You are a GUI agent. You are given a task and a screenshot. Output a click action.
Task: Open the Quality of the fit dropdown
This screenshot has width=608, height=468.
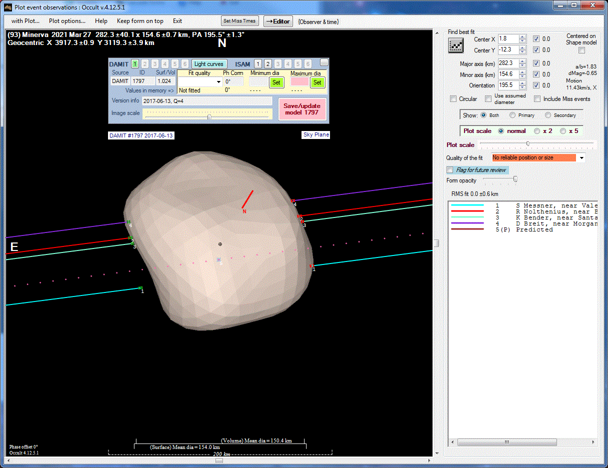tap(581, 158)
